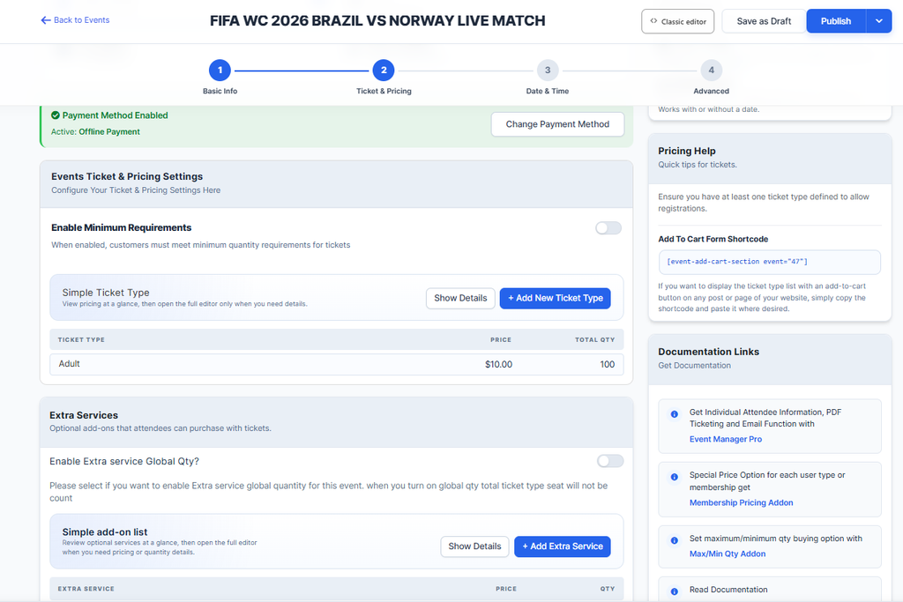Screen dimensions: 903x602
Task: Click Add Extra Service button
Action: tap(562, 546)
